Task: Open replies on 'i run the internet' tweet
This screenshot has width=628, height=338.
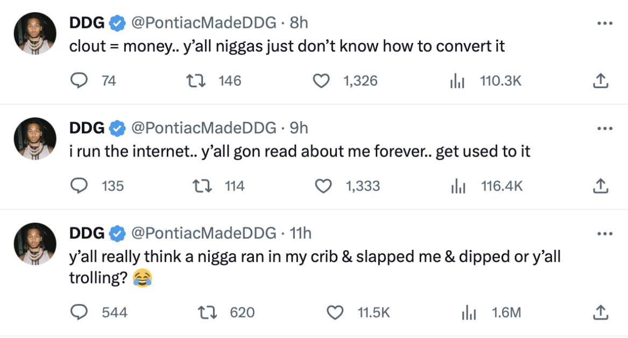Action: click(79, 186)
